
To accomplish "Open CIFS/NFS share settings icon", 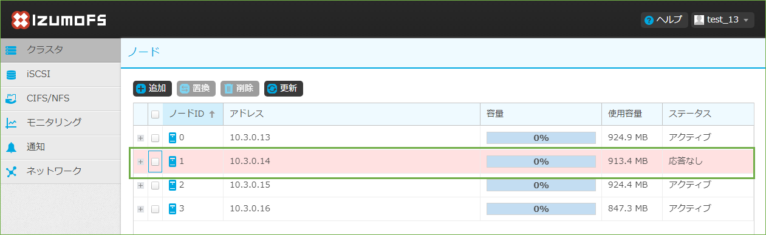I will coord(11,98).
